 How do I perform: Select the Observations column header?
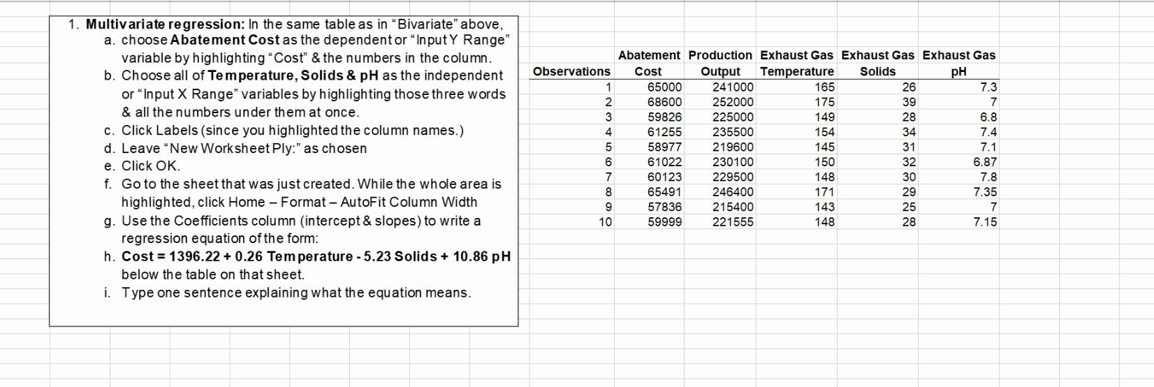click(x=571, y=71)
